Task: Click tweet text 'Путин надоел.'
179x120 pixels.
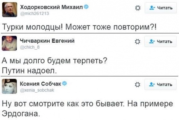Action: tap(29, 71)
